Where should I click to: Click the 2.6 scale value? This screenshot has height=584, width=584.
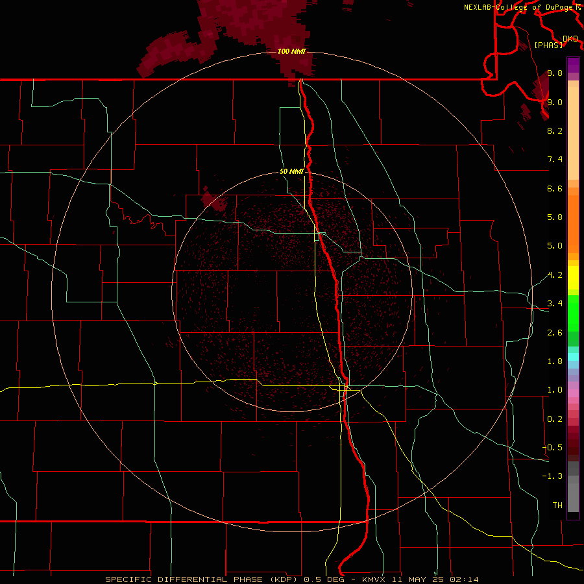555,333
